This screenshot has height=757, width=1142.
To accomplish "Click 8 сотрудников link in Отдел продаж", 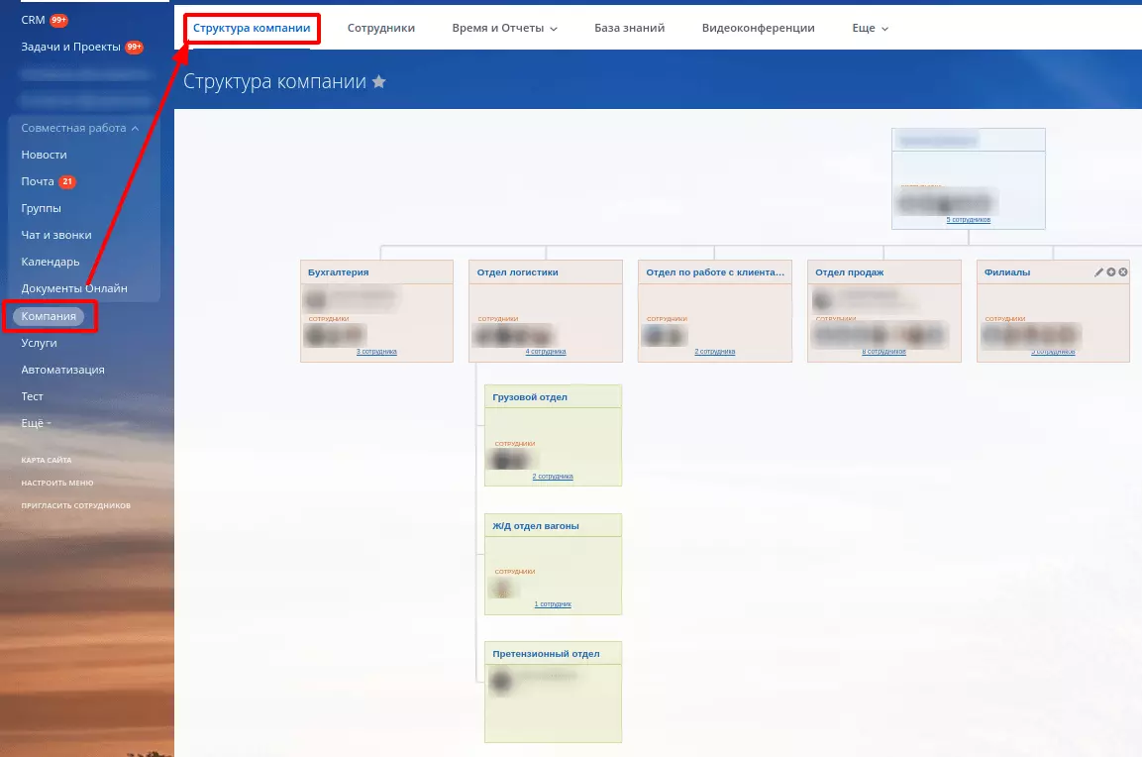I will click(883, 351).
